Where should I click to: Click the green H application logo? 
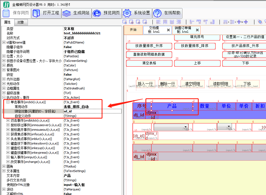[x=6, y=4]
